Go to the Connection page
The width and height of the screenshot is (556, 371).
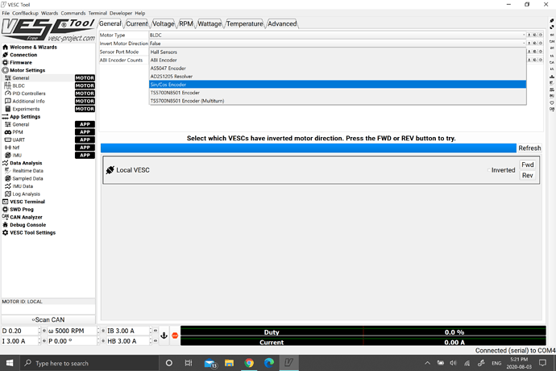coord(23,55)
